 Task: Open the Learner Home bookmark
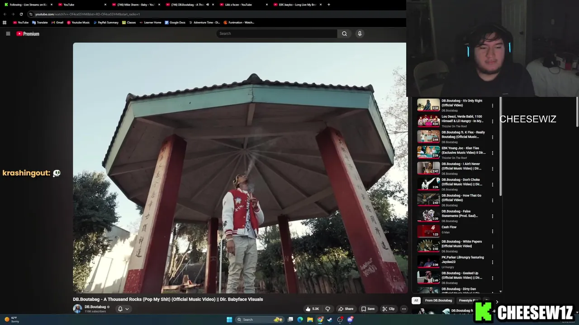[x=150, y=22]
